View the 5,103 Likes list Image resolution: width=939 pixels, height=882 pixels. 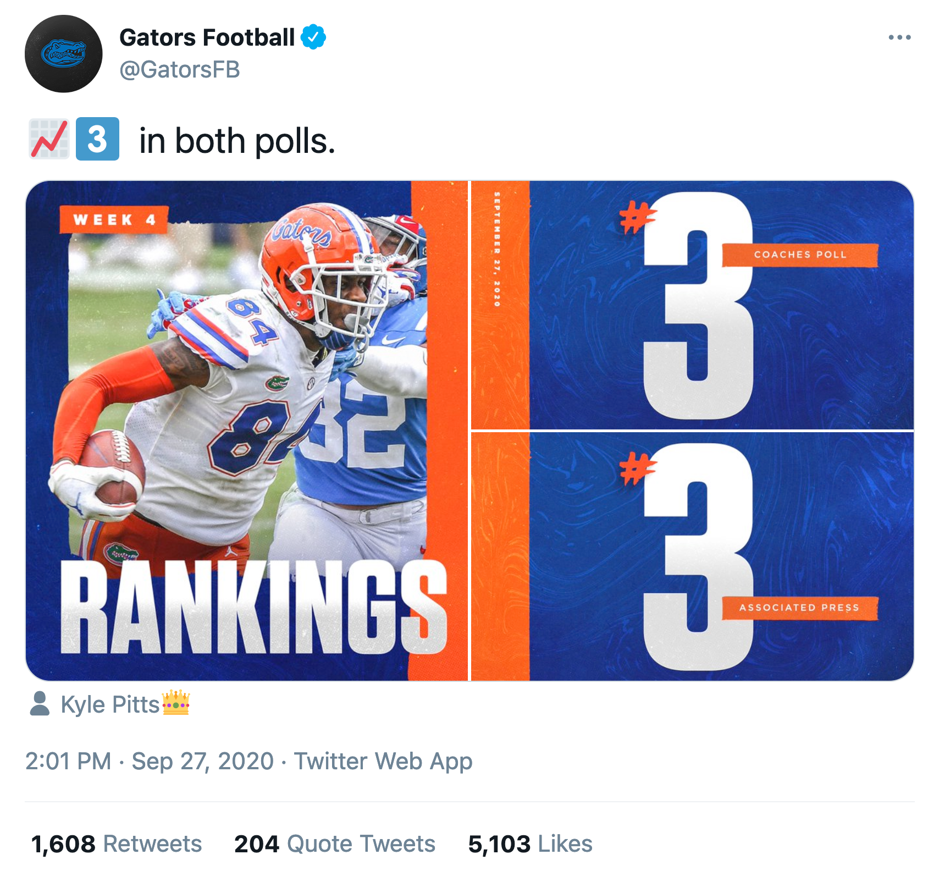pyautogui.click(x=531, y=844)
